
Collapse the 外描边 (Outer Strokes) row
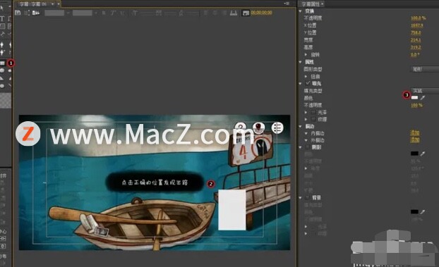(306, 140)
